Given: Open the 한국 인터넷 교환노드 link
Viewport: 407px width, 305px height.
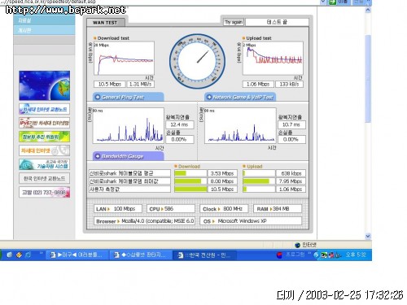Looking at the screenshot, I should click(45, 178).
